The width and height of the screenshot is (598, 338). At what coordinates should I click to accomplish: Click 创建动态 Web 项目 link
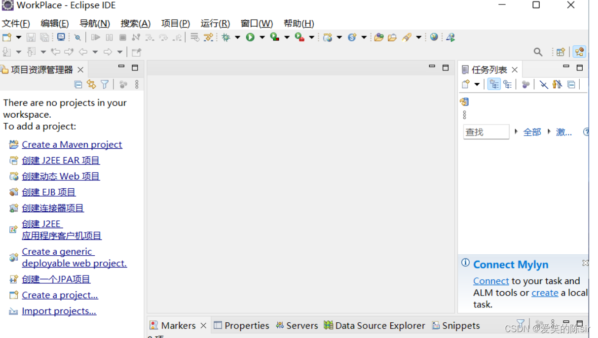tap(61, 176)
